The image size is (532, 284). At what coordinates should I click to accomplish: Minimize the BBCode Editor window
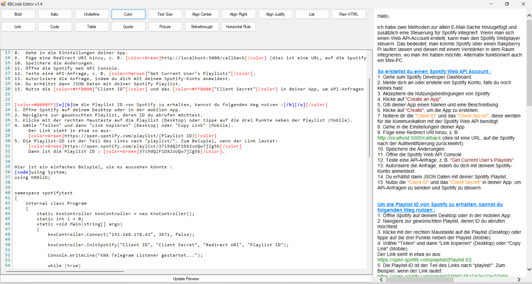coord(491,4)
